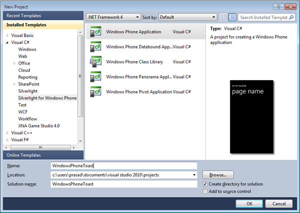Click the Windows Phone Class Library text
This screenshot has height=213, width=300.
click(135, 62)
